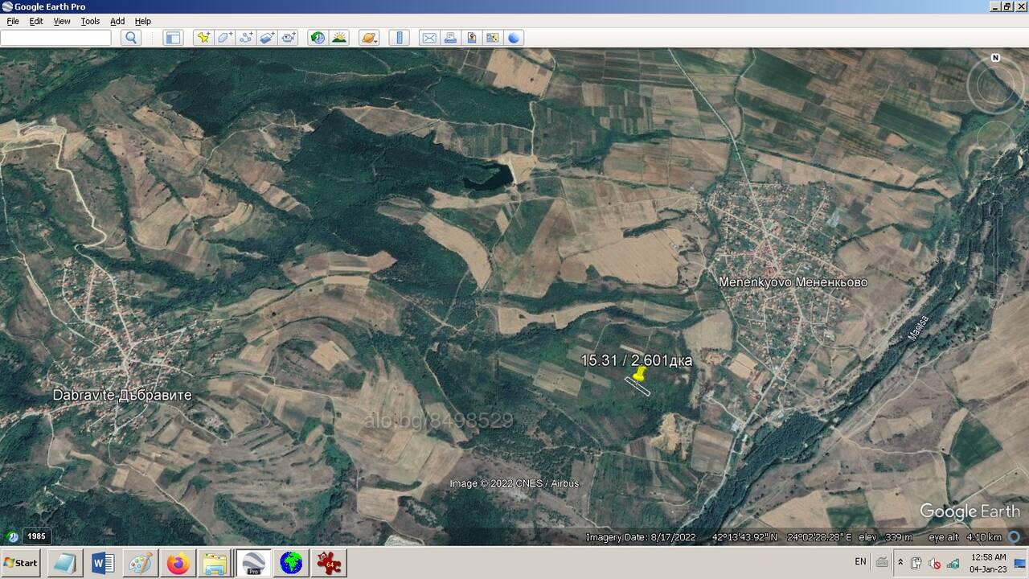1029x579 pixels.
Task: Click the Menenkyovo village label
Action: pyautogui.click(x=793, y=282)
